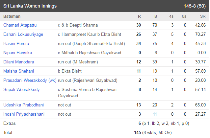
Task: Open Udeshika Prabodhani player page
Action: (x=24, y=105)
